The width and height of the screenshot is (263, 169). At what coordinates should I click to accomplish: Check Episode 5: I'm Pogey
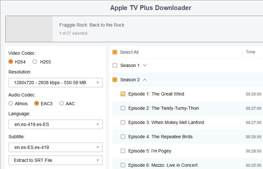123,151
